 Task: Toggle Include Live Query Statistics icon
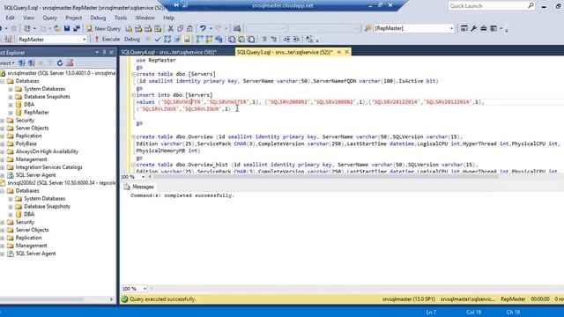(x=209, y=39)
